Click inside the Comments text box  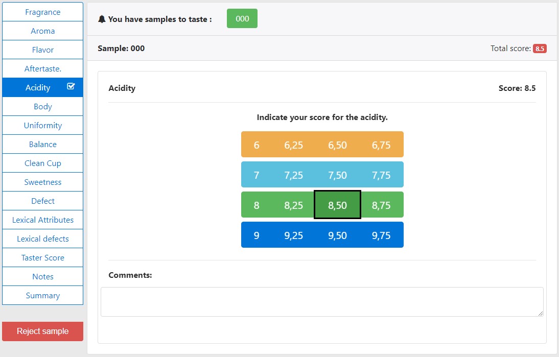click(x=321, y=301)
